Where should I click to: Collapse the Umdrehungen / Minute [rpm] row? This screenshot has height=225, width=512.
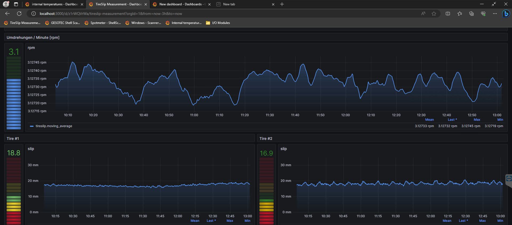(x=33, y=37)
